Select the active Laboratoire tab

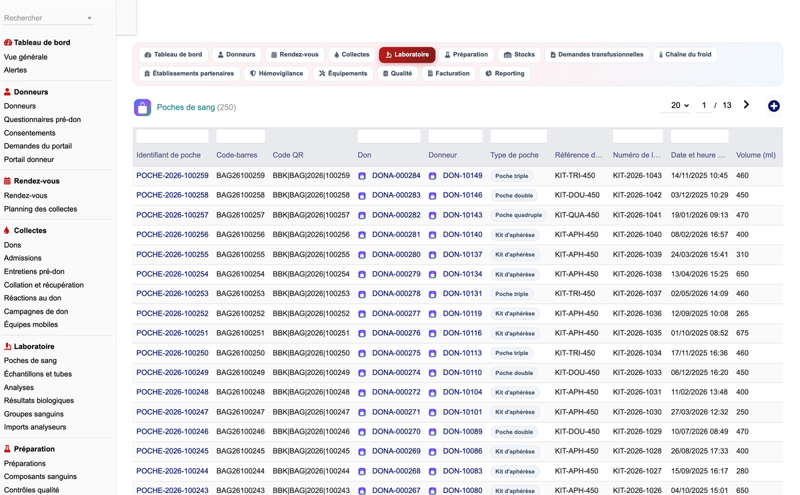click(x=407, y=55)
